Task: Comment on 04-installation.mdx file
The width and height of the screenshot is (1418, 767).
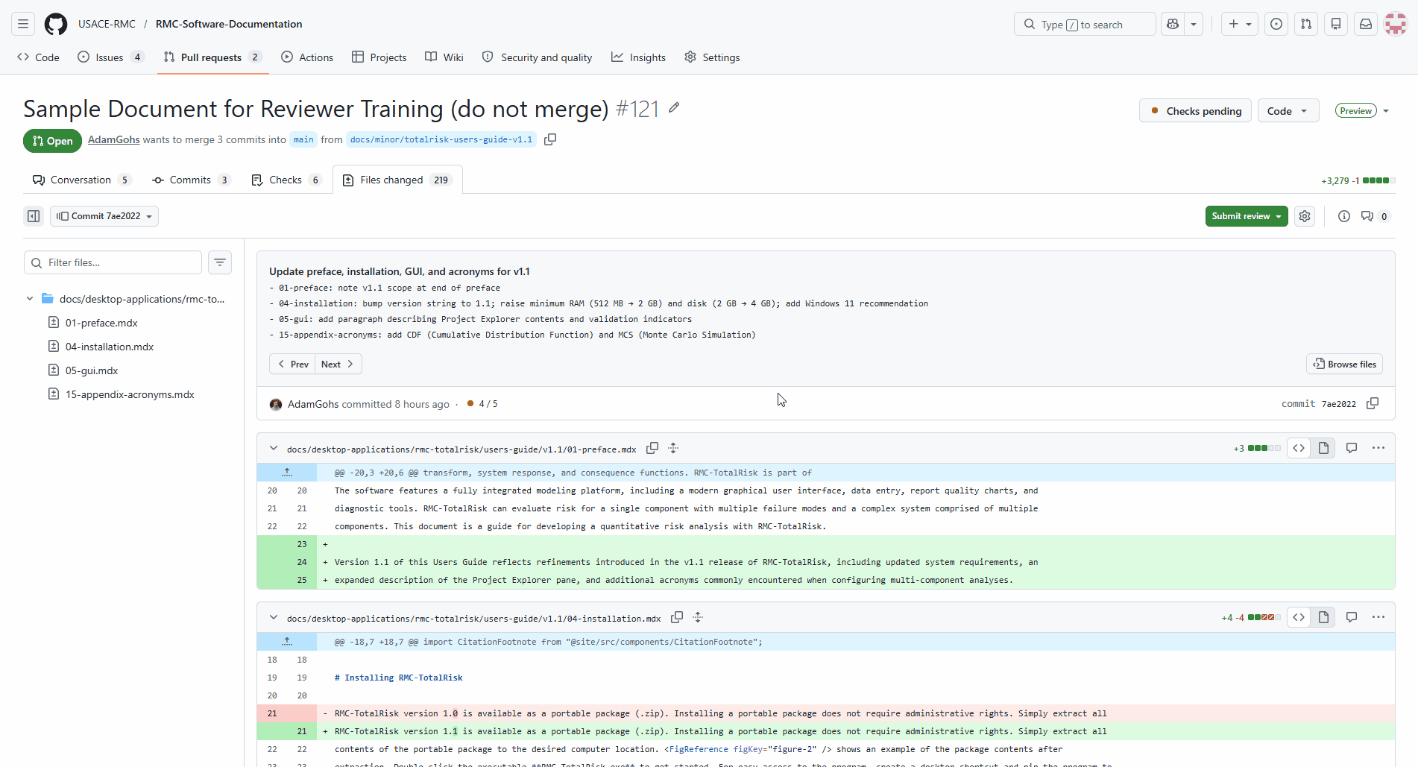Action: [x=1352, y=617]
